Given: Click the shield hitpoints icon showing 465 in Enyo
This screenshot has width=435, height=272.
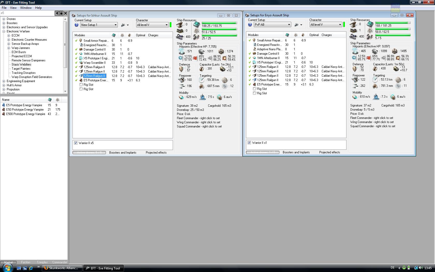Looking at the screenshot, I should pos(355,51).
